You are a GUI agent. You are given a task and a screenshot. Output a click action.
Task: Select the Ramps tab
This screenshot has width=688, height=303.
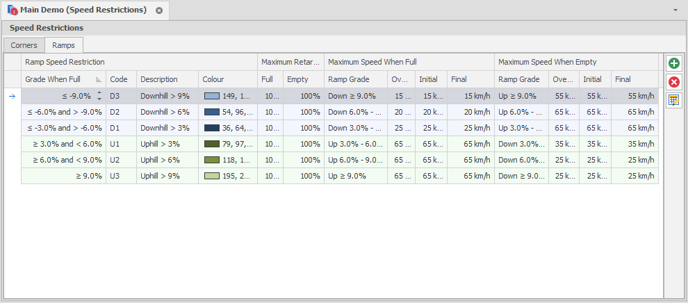[x=63, y=45]
